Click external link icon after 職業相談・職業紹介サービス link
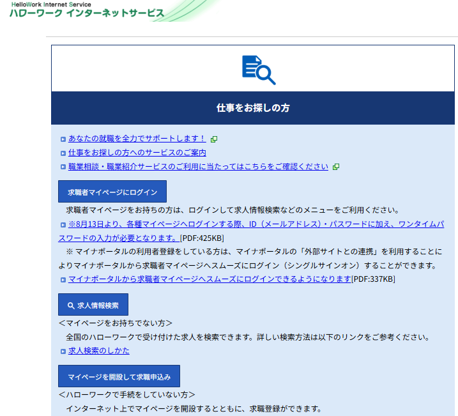The image size is (458, 416). [336, 167]
